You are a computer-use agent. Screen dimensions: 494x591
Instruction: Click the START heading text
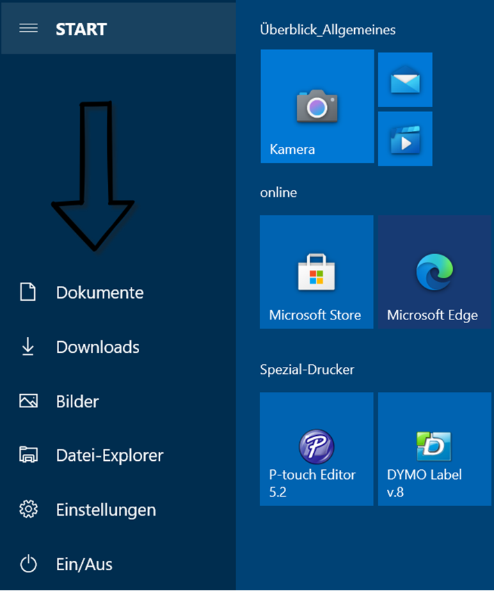(81, 29)
